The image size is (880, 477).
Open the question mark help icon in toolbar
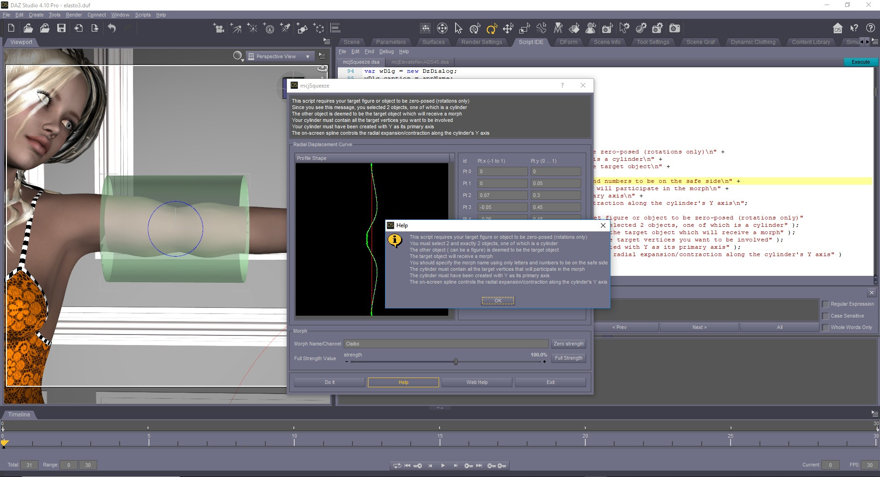pos(870,28)
